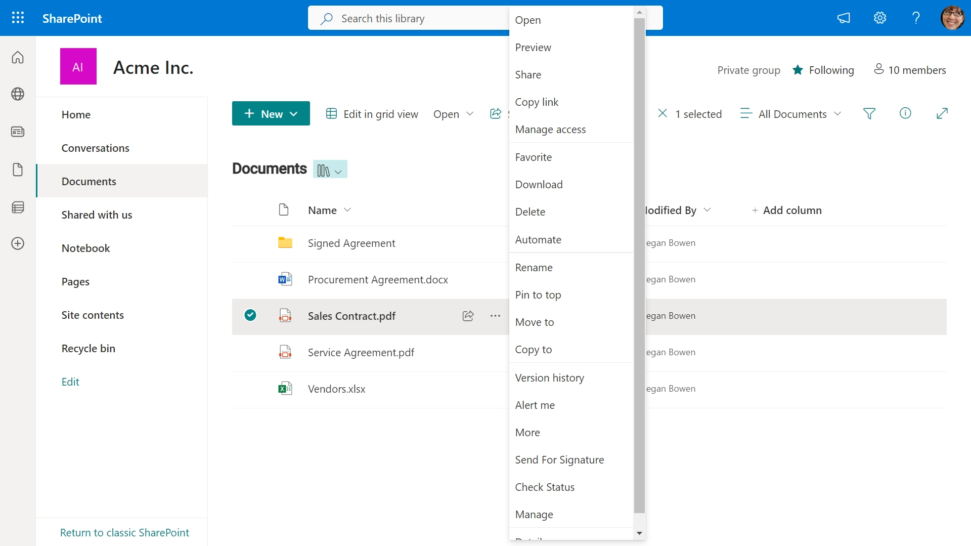Expand the Open command dropdown
971x546 pixels.
click(x=470, y=114)
